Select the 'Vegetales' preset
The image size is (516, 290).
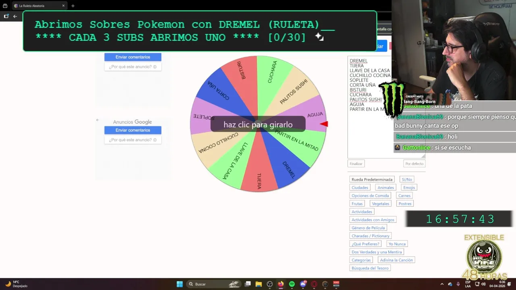click(381, 203)
